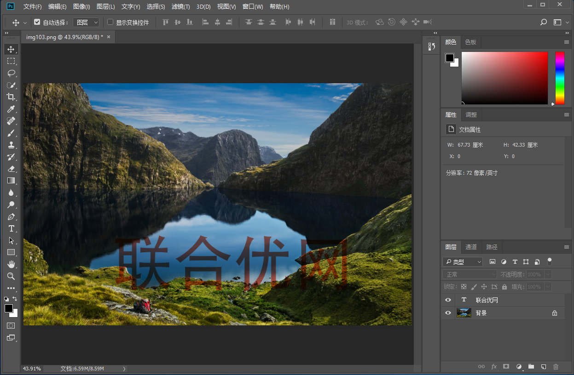Open the 图层 auto-select target dropdown
574x375 pixels.
pos(86,22)
